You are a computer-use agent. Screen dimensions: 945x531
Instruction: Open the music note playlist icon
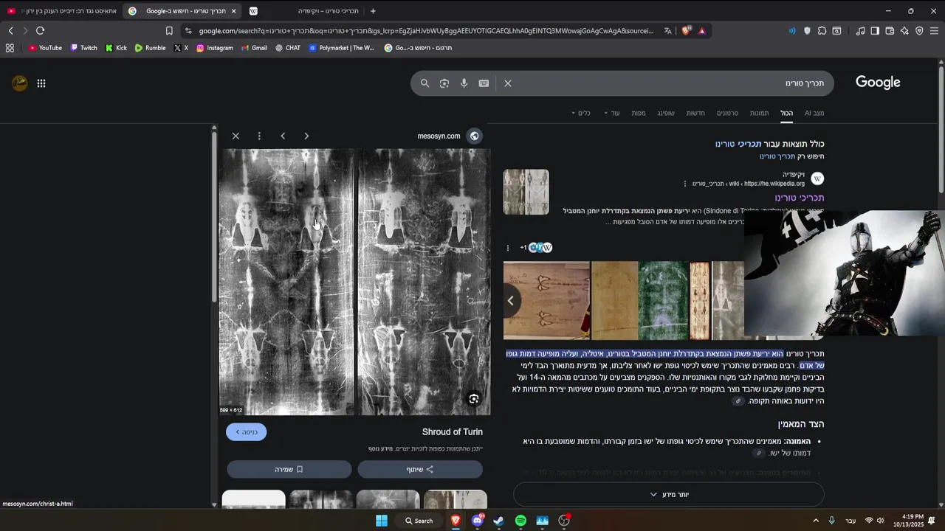(860, 31)
